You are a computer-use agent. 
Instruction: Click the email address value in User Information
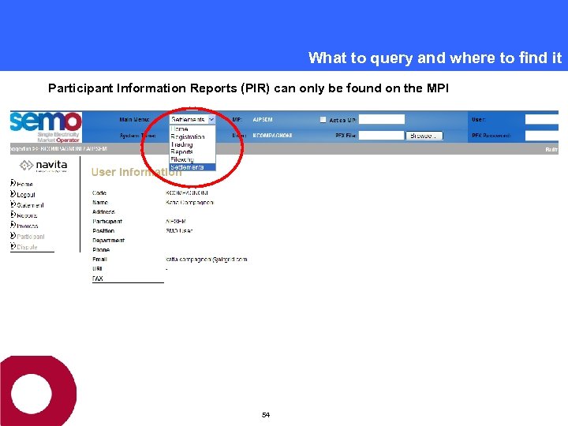(x=207, y=260)
